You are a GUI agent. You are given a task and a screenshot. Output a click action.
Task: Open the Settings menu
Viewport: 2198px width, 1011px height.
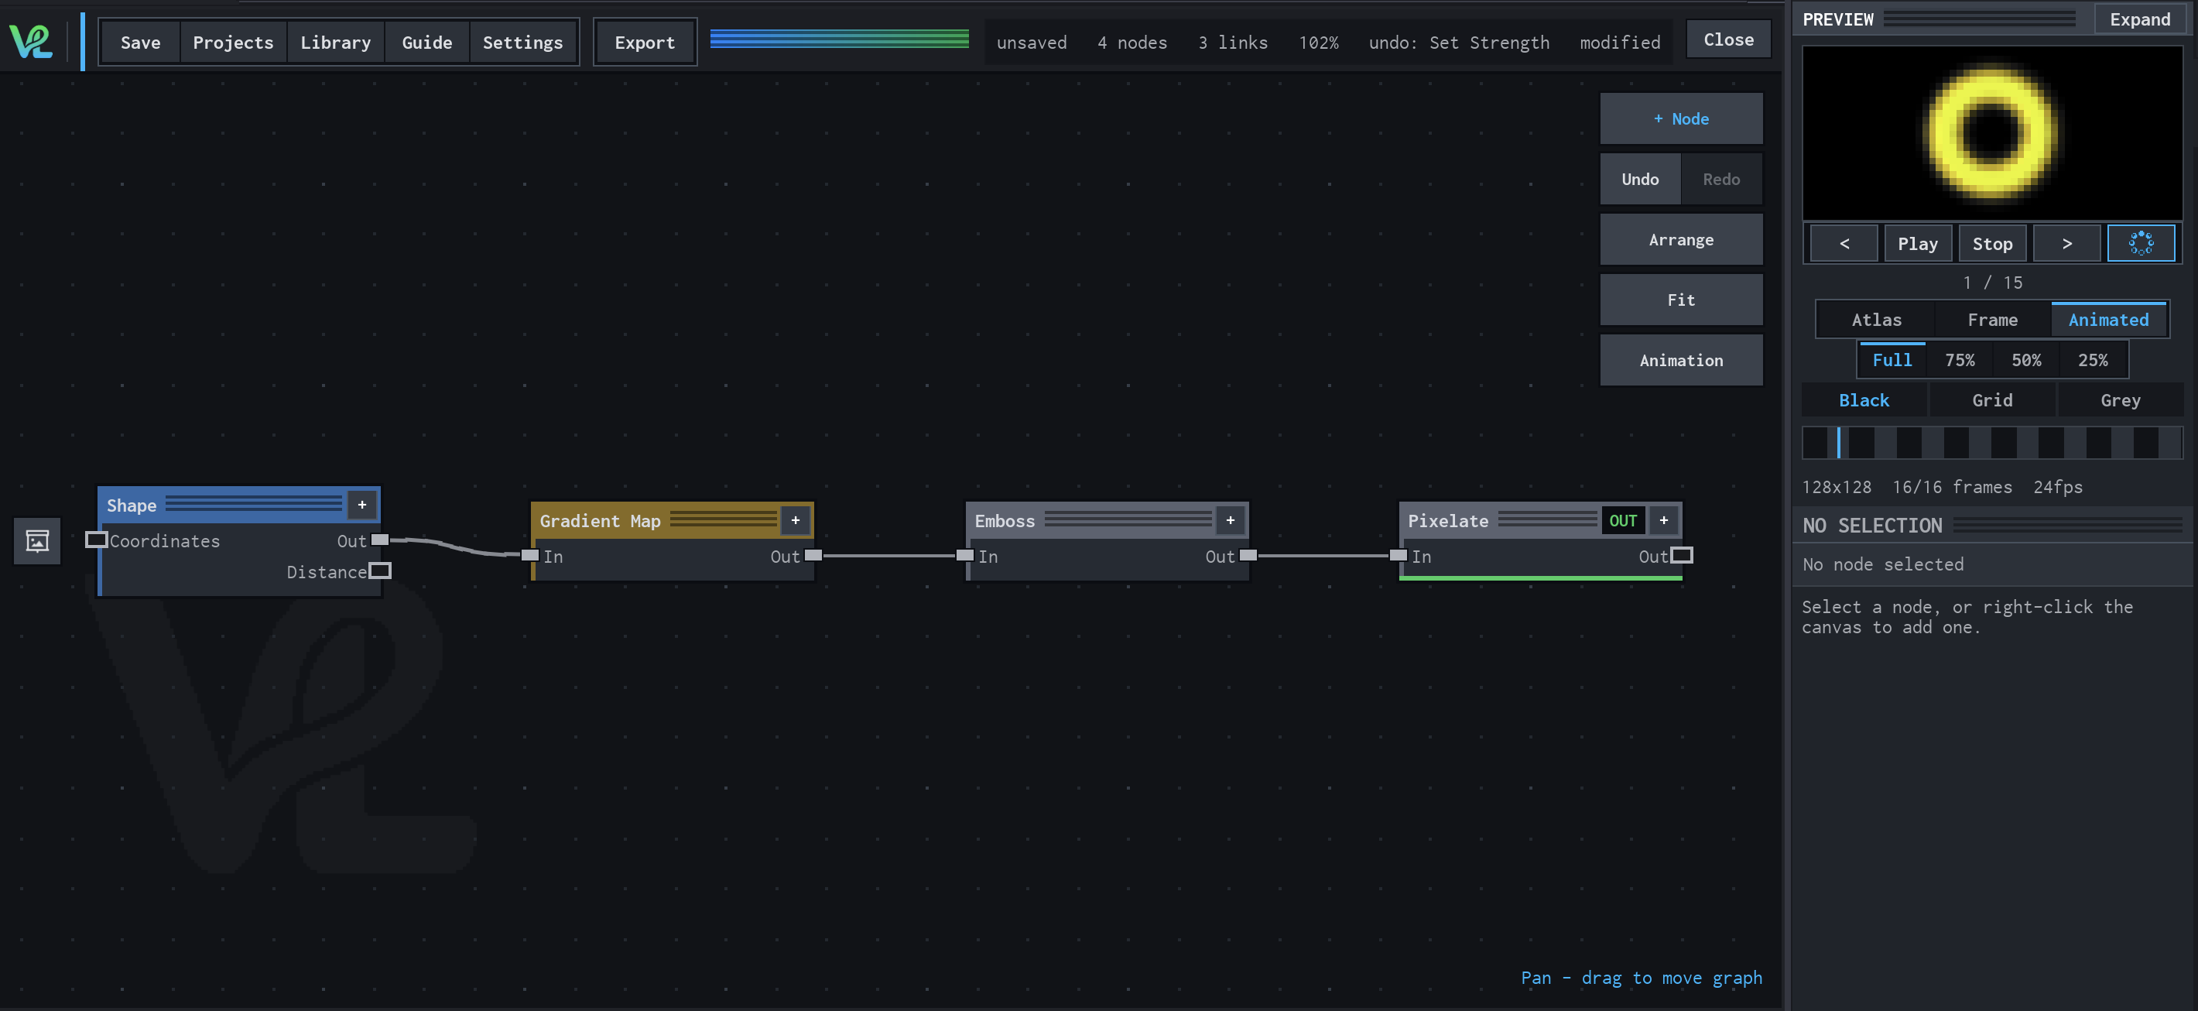click(522, 42)
